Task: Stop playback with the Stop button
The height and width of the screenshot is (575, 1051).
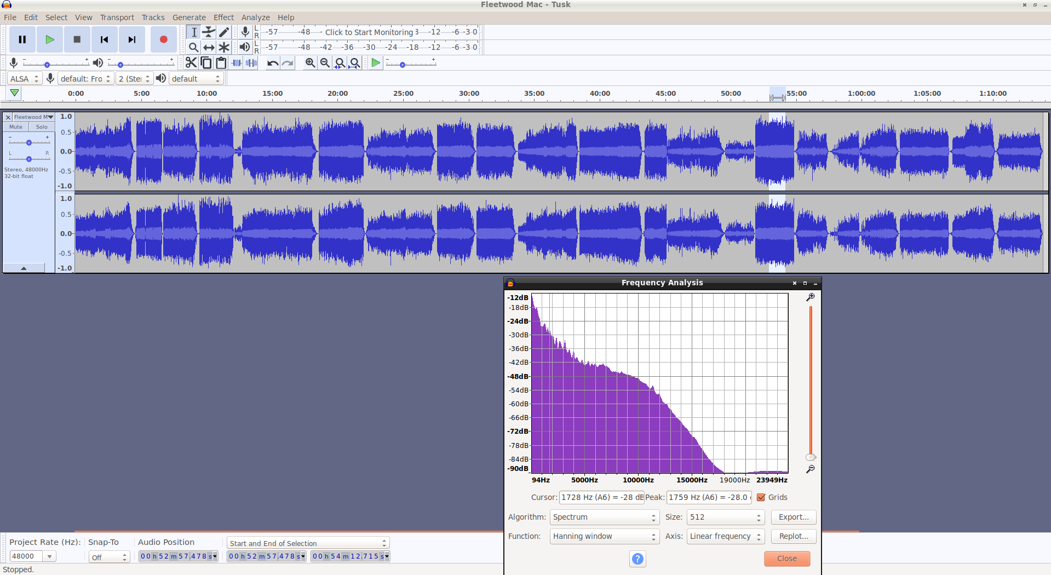Action: click(x=77, y=39)
